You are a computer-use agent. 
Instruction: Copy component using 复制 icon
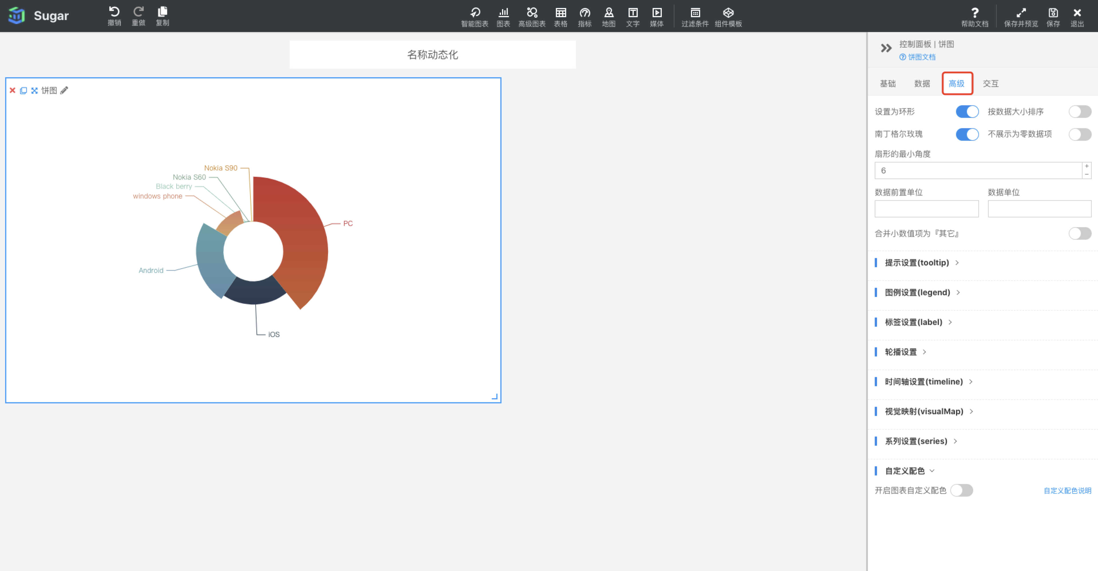point(162,16)
